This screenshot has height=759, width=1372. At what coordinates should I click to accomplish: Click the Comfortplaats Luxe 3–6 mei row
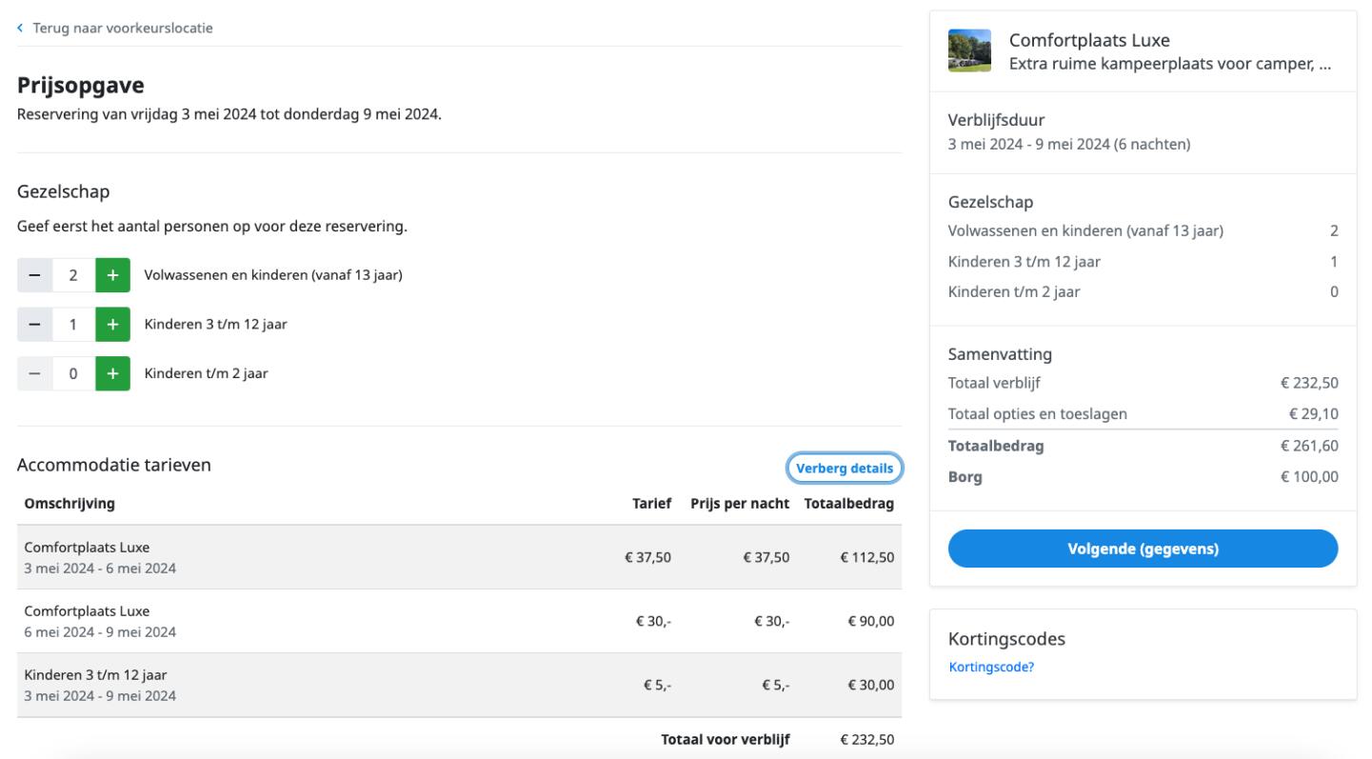[x=457, y=557]
